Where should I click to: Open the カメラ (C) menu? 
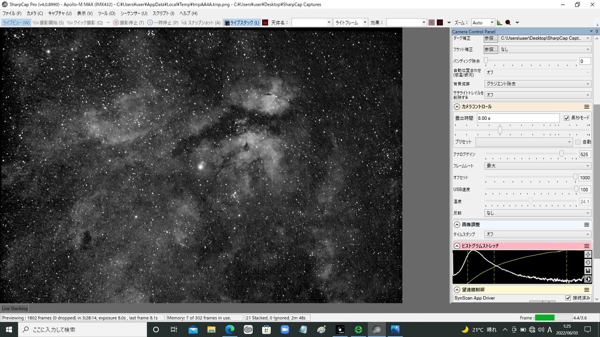(35, 14)
